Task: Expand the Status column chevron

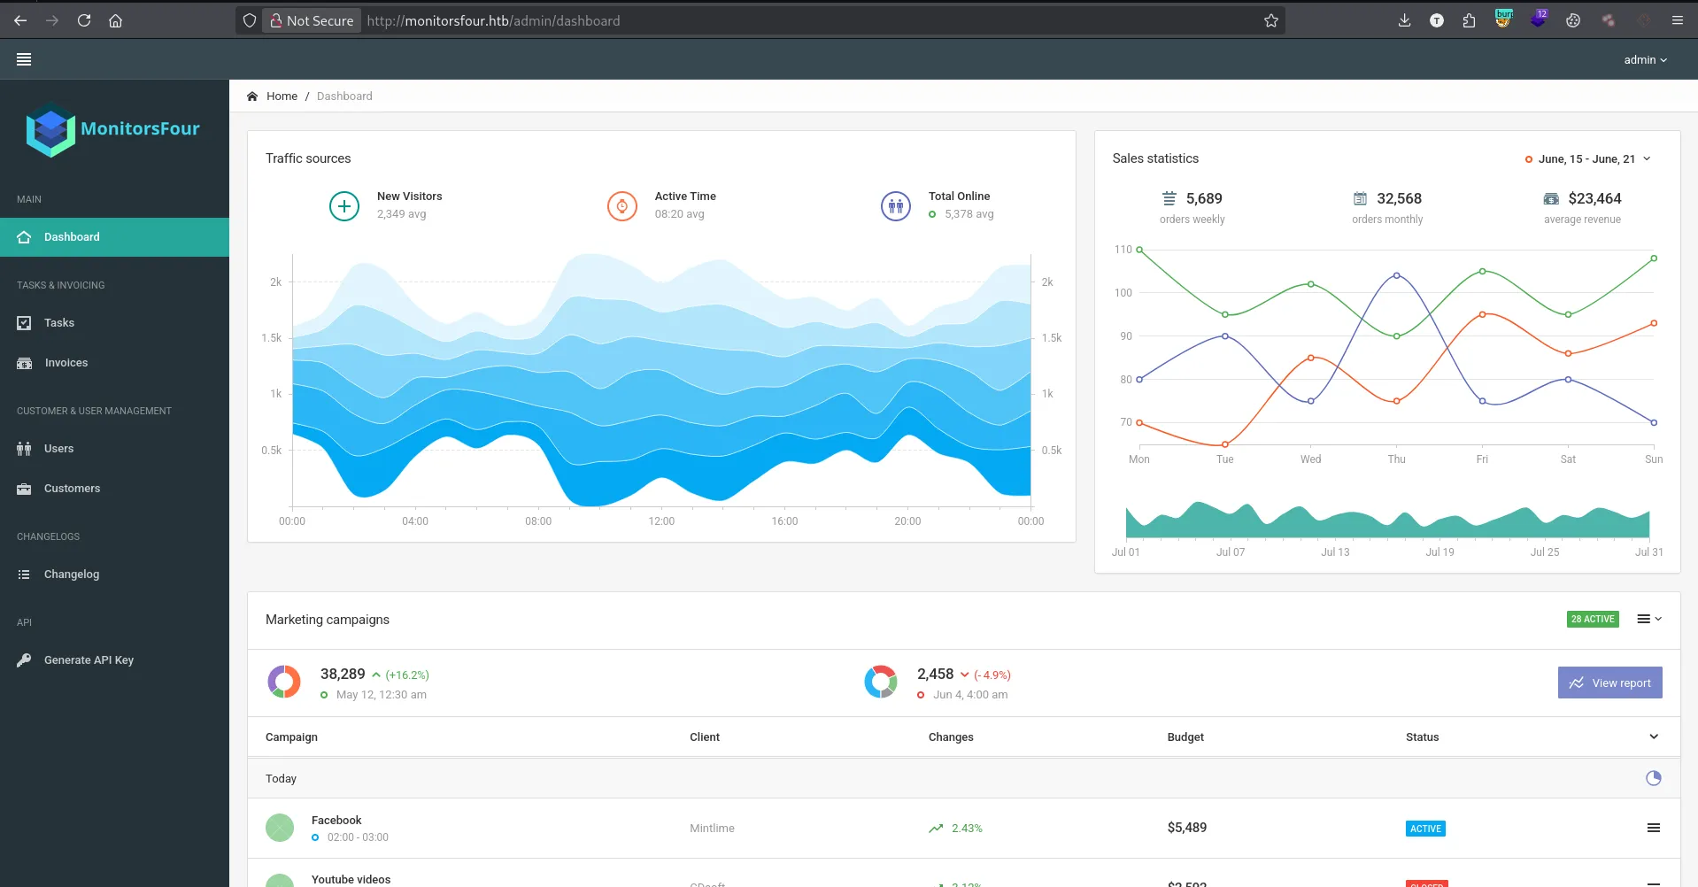Action: pyautogui.click(x=1653, y=737)
